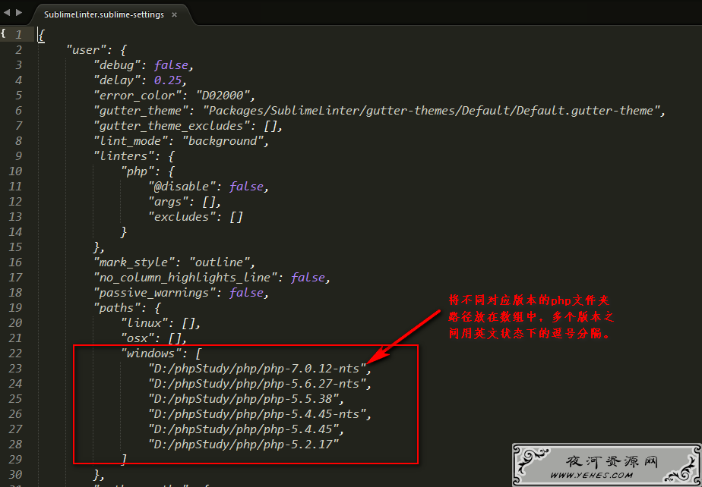This screenshot has width=702, height=487.
Task: Click the php-5.4.45-nts path string
Action: pyautogui.click(x=257, y=414)
